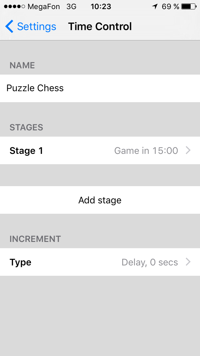The width and height of the screenshot is (200, 356).
Task: Expand the Type row chevron
Action: coord(188,262)
